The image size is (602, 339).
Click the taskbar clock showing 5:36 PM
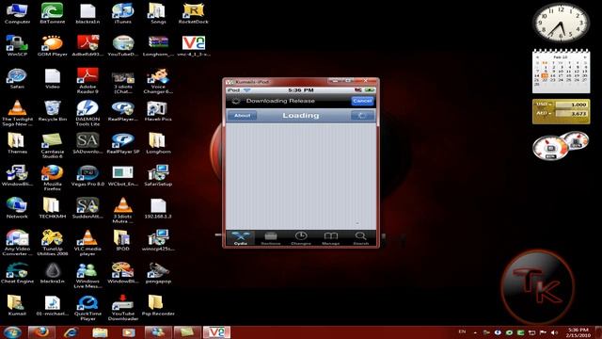[x=578, y=332]
